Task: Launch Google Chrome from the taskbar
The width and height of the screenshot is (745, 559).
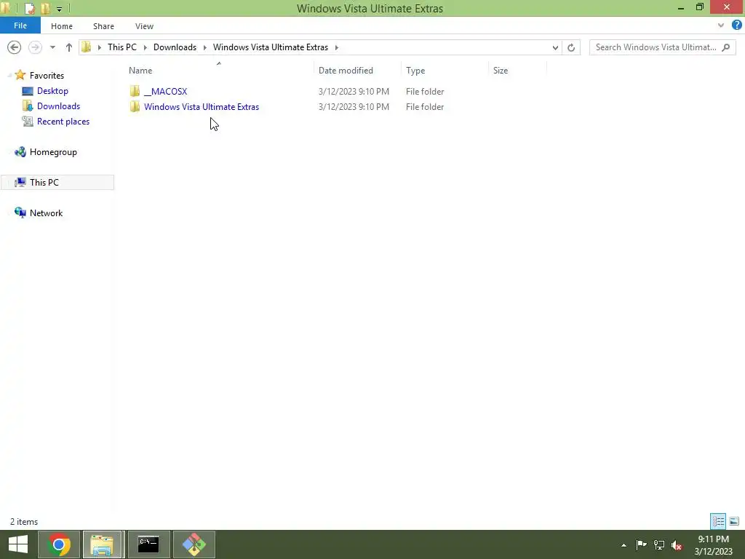Action: point(59,544)
